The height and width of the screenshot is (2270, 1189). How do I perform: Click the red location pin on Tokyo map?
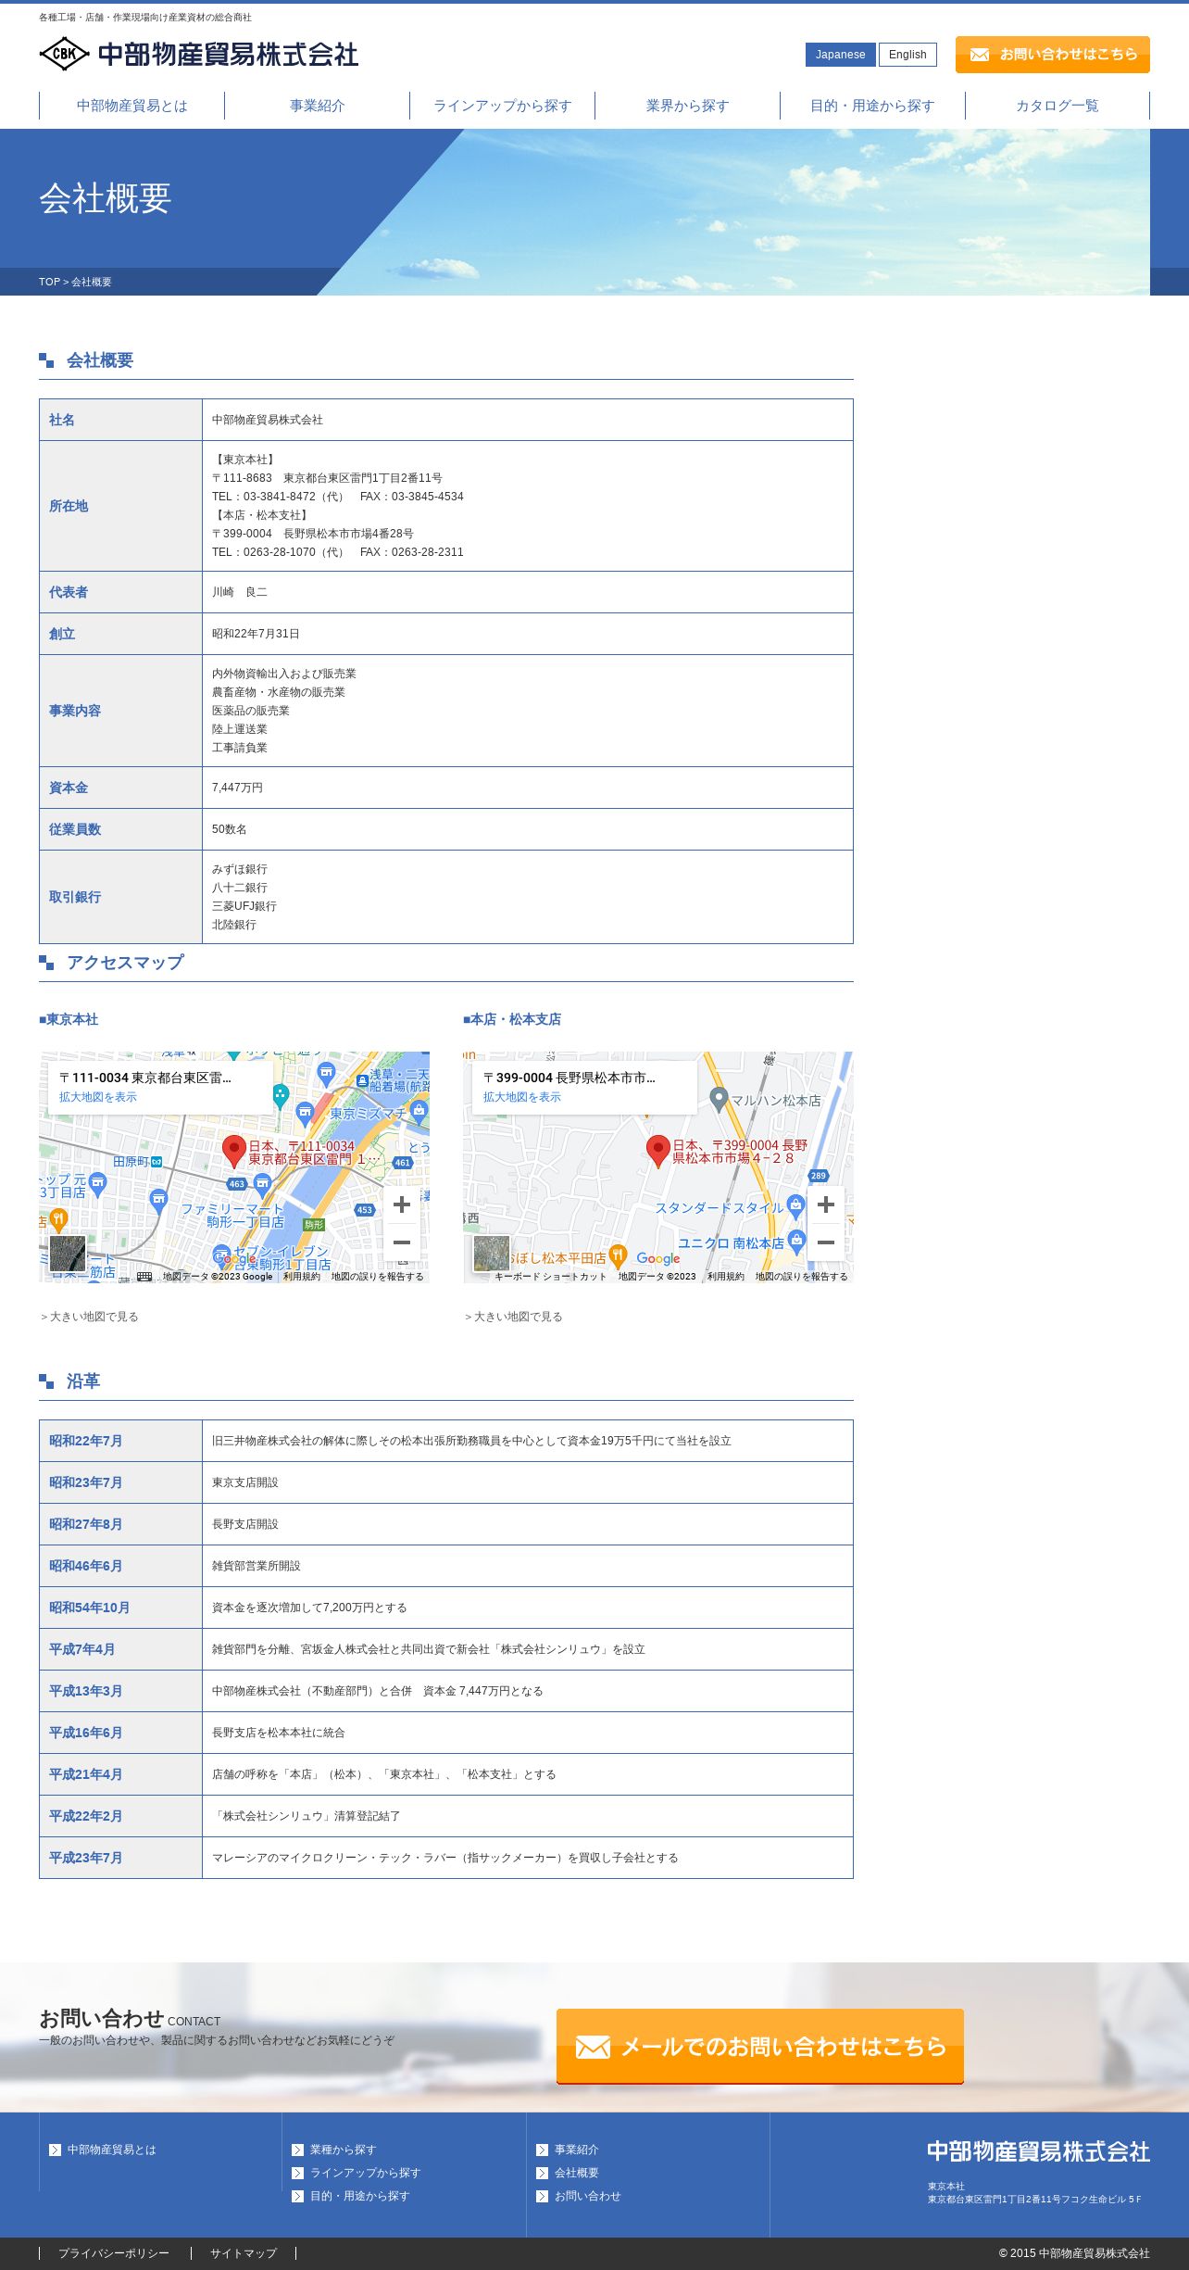pyautogui.click(x=234, y=1152)
